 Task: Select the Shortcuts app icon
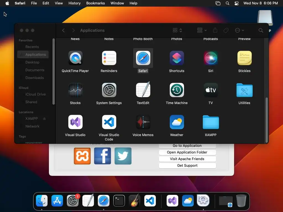click(x=177, y=58)
